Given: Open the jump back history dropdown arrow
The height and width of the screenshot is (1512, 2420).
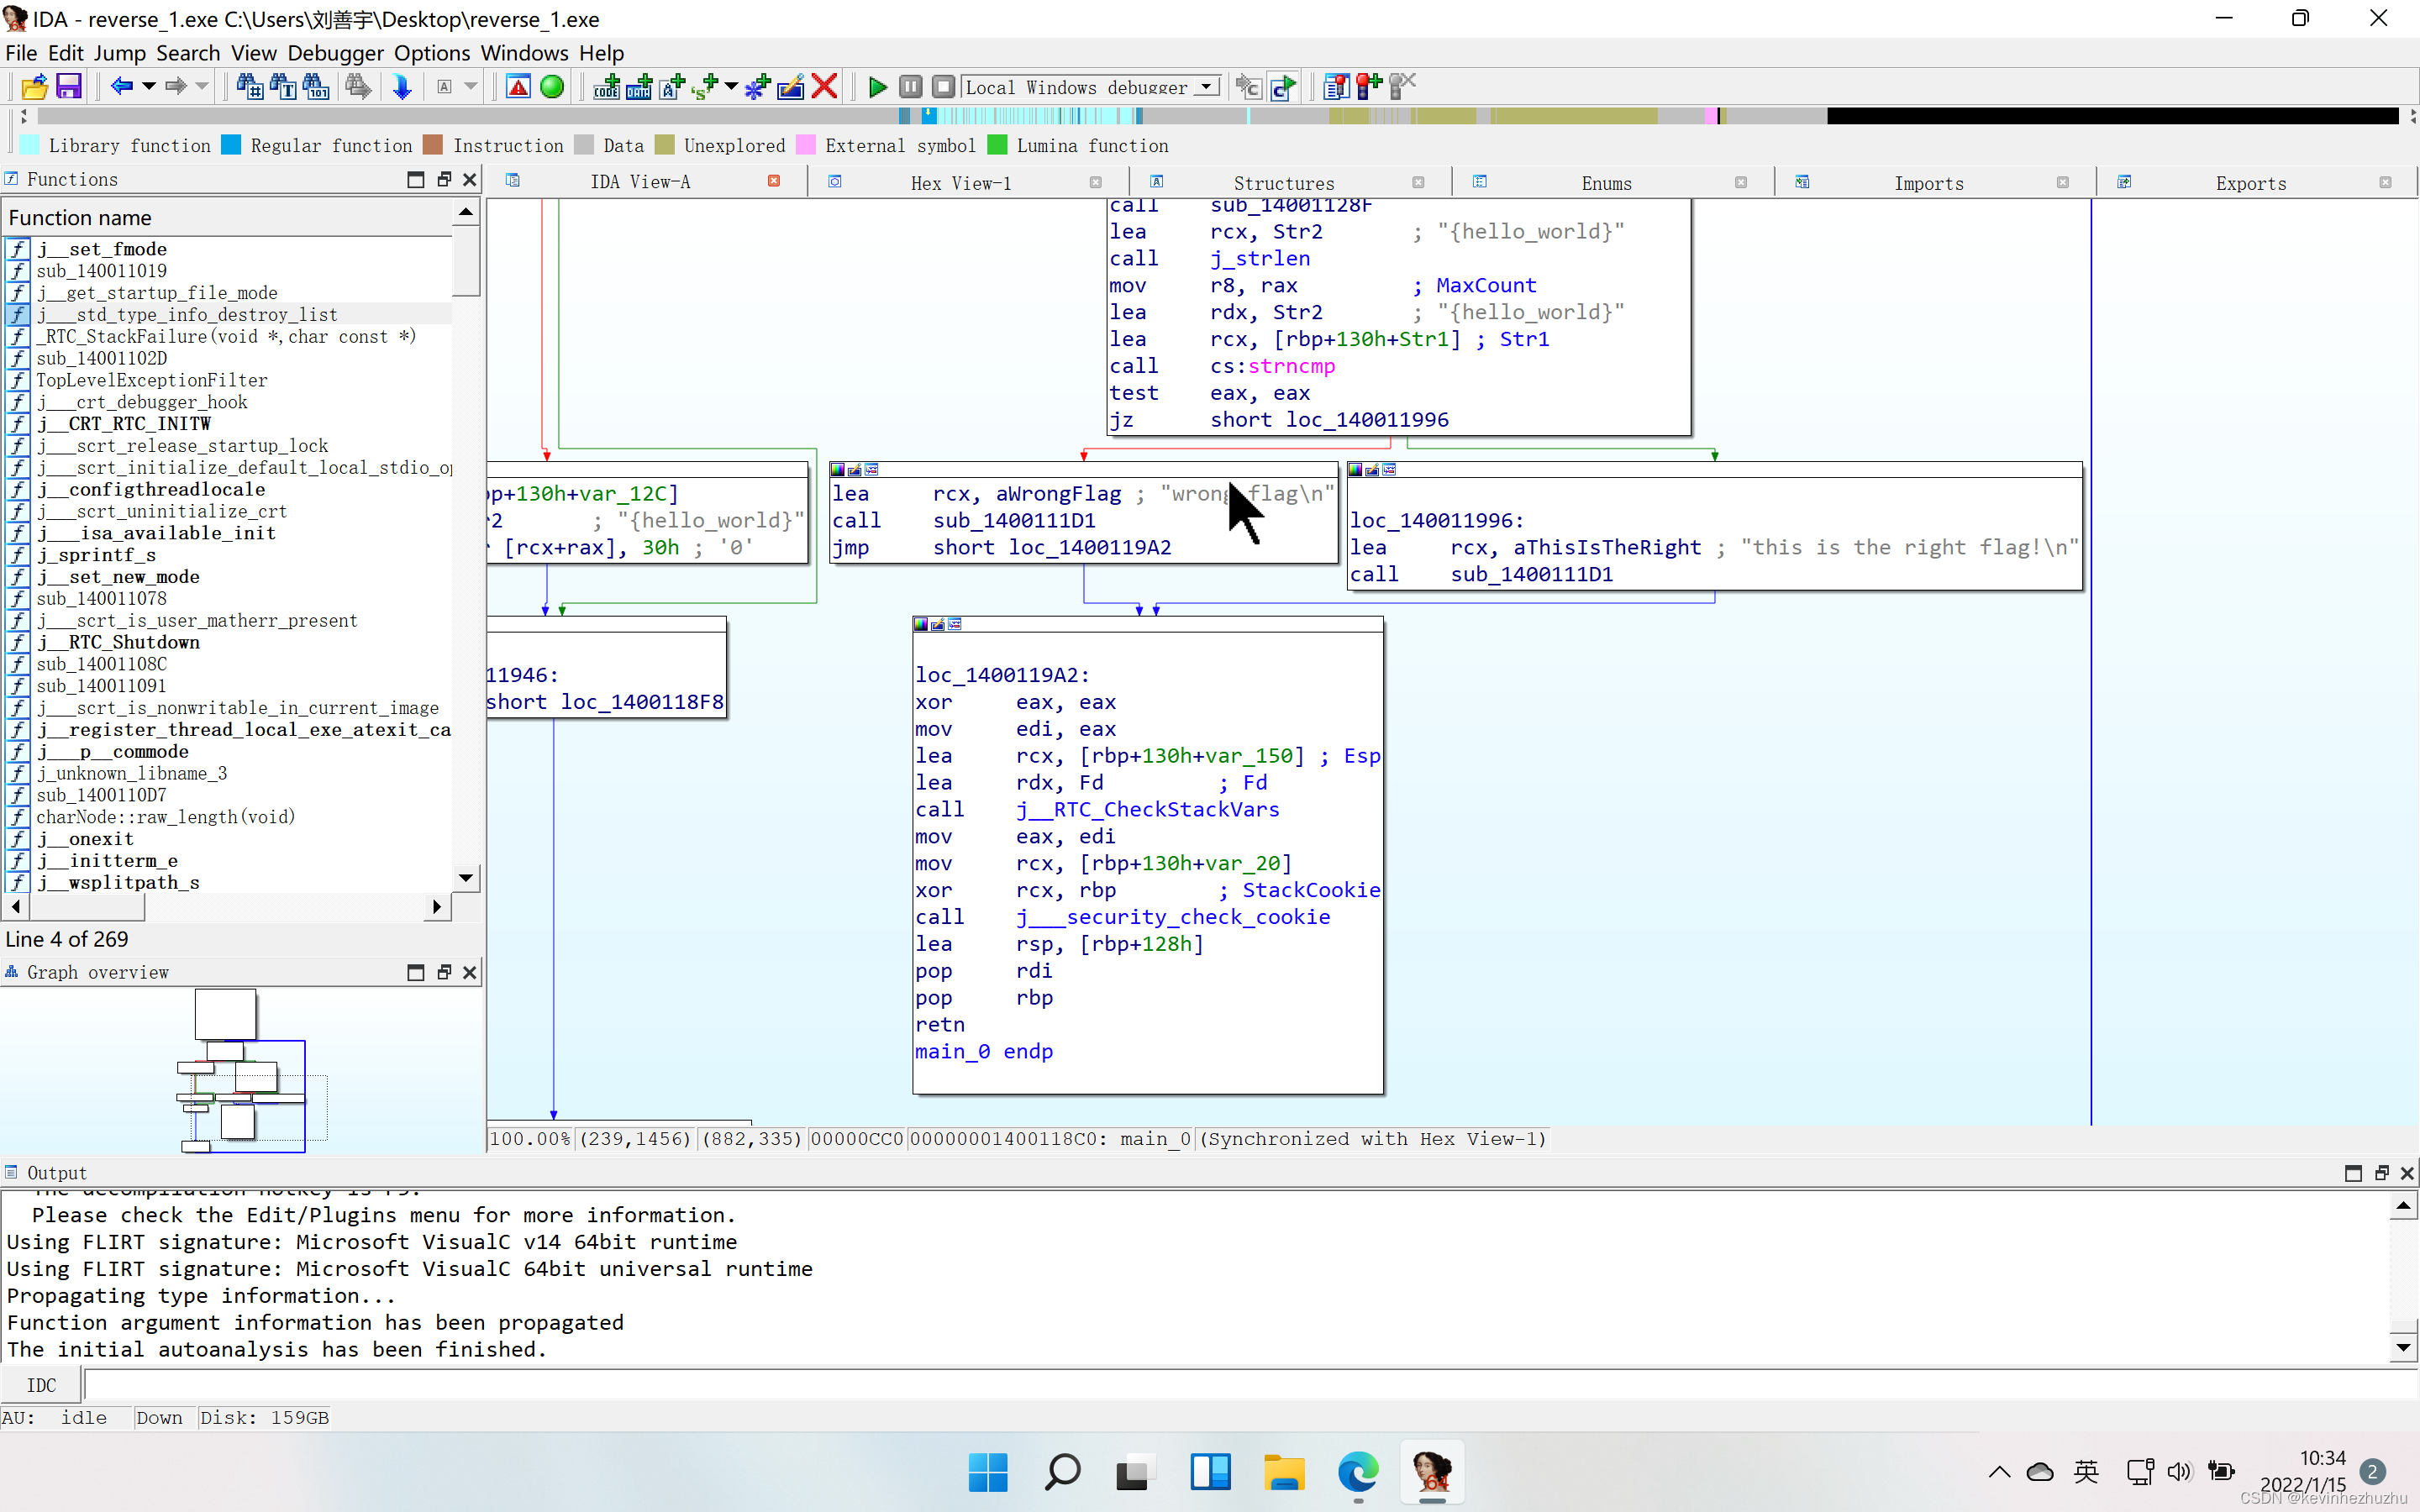Looking at the screenshot, I should coord(149,87).
